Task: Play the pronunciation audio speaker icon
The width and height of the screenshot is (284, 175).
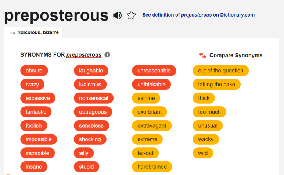Action: (x=117, y=15)
